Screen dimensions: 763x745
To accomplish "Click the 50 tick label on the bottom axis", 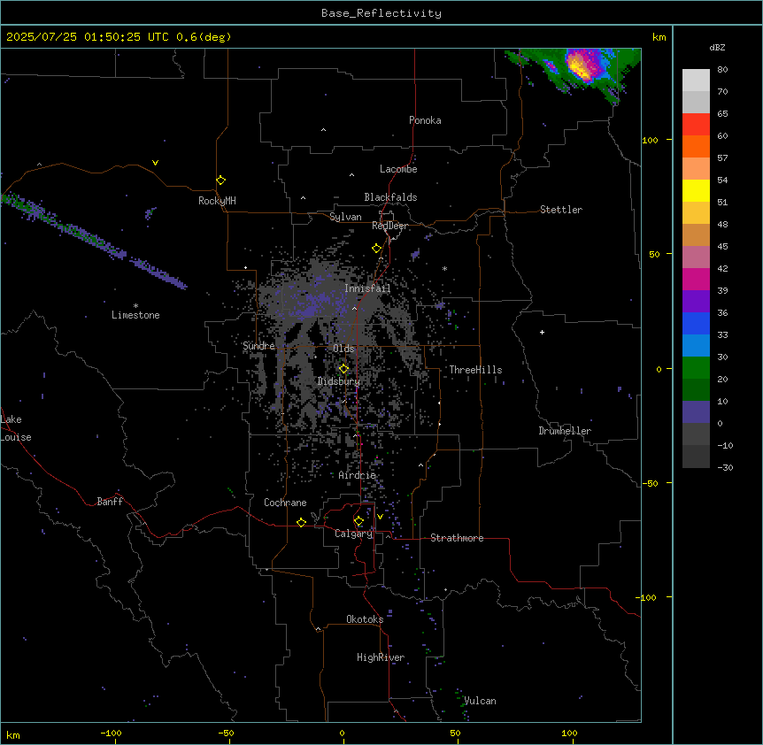I will click(x=455, y=733).
